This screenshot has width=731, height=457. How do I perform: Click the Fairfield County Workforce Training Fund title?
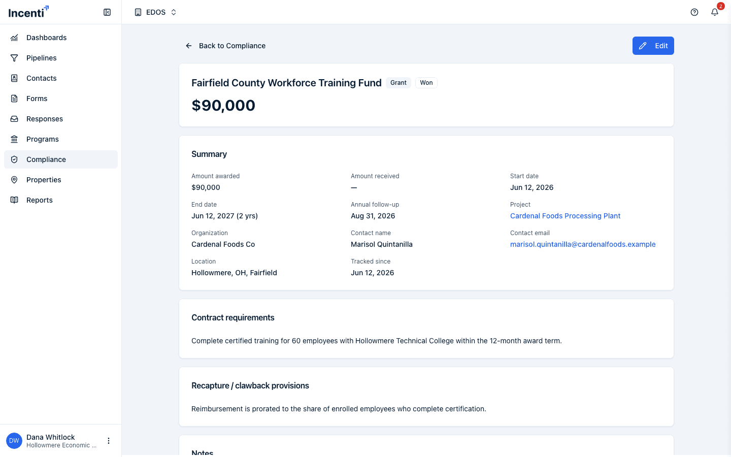pyautogui.click(x=286, y=83)
